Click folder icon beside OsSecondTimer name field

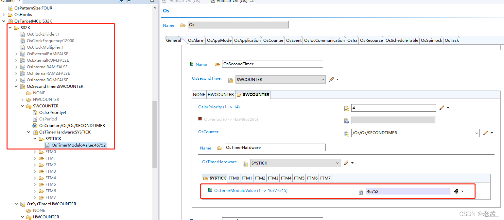[217, 64]
